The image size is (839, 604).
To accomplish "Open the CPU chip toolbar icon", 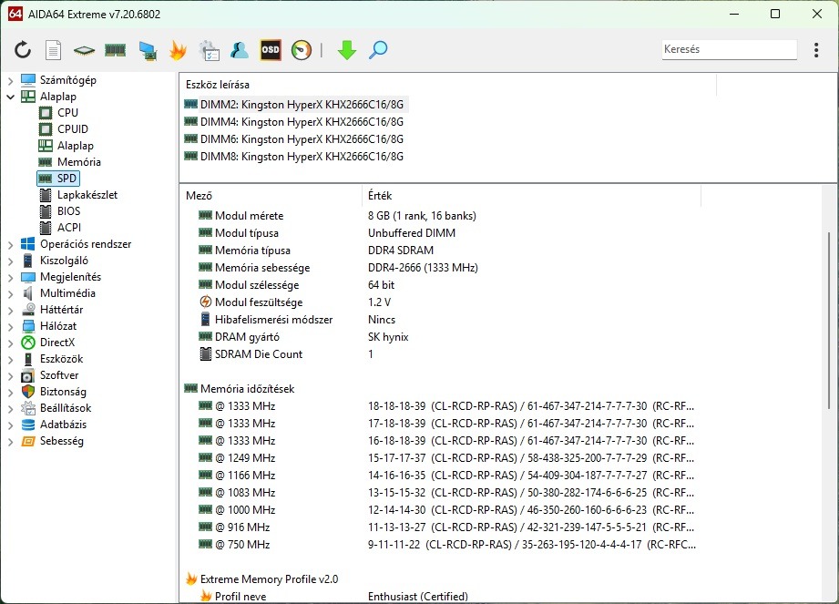I will tap(84, 51).
